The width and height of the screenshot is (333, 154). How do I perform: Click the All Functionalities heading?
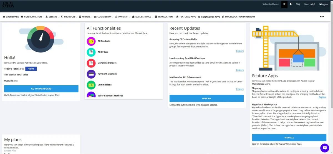(x=104, y=28)
